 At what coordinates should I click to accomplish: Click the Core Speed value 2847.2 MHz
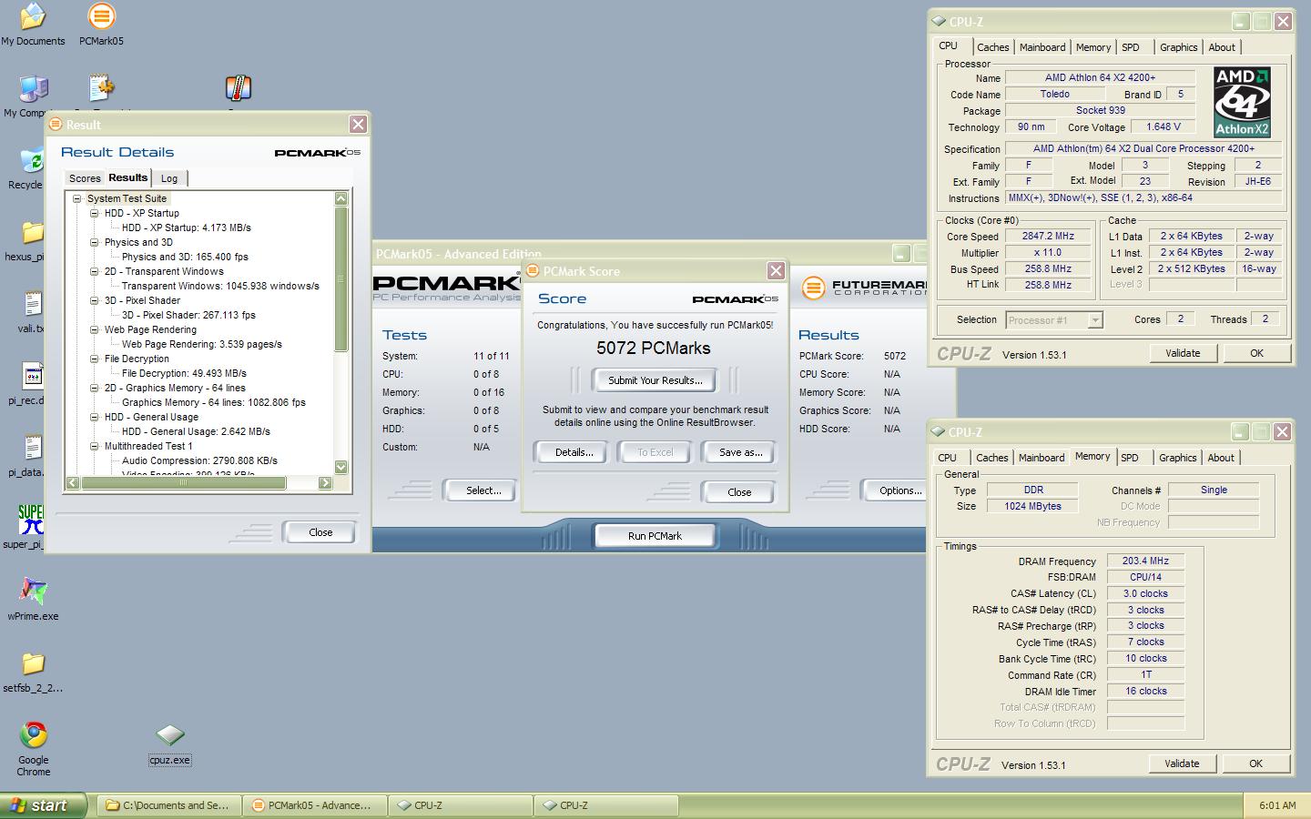coord(1048,236)
